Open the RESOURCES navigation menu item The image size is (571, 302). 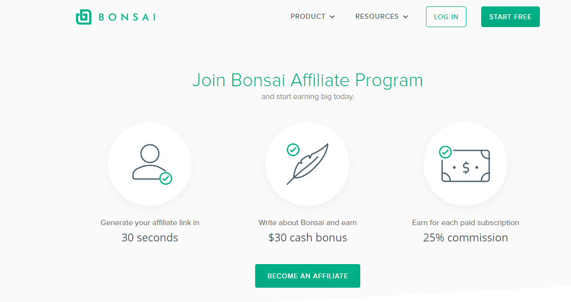(377, 16)
